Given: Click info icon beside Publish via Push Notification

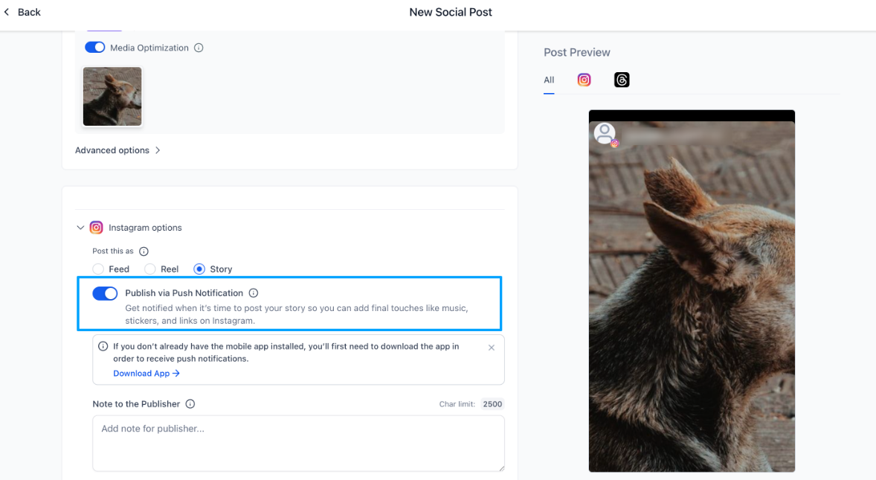Looking at the screenshot, I should (x=254, y=293).
